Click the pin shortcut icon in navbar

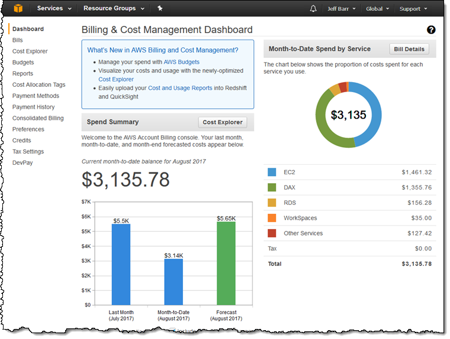tap(160, 9)
